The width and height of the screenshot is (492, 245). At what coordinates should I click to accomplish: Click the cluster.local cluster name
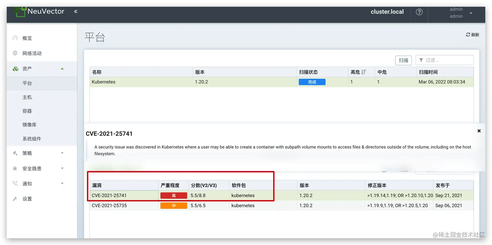pos(387,12)
